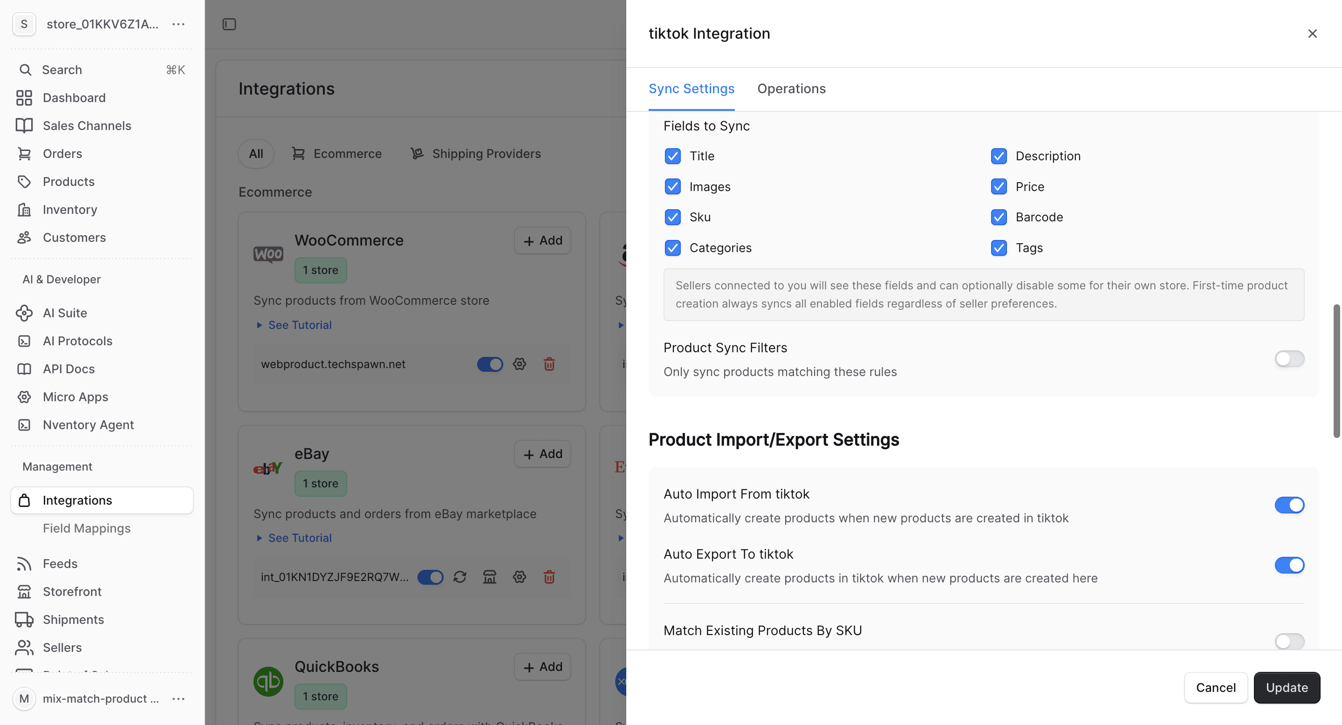The image size is (1342, 725).
Task: Open settings gear for eBay integration
Action: tap(520, 577)
